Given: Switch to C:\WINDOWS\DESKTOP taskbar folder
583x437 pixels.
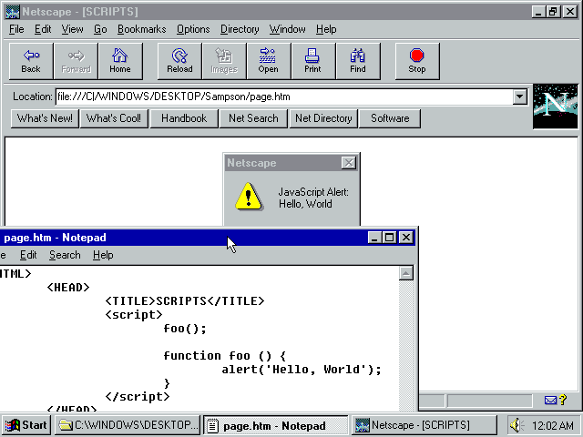Looking at the screenshot, I should (128, 425).
